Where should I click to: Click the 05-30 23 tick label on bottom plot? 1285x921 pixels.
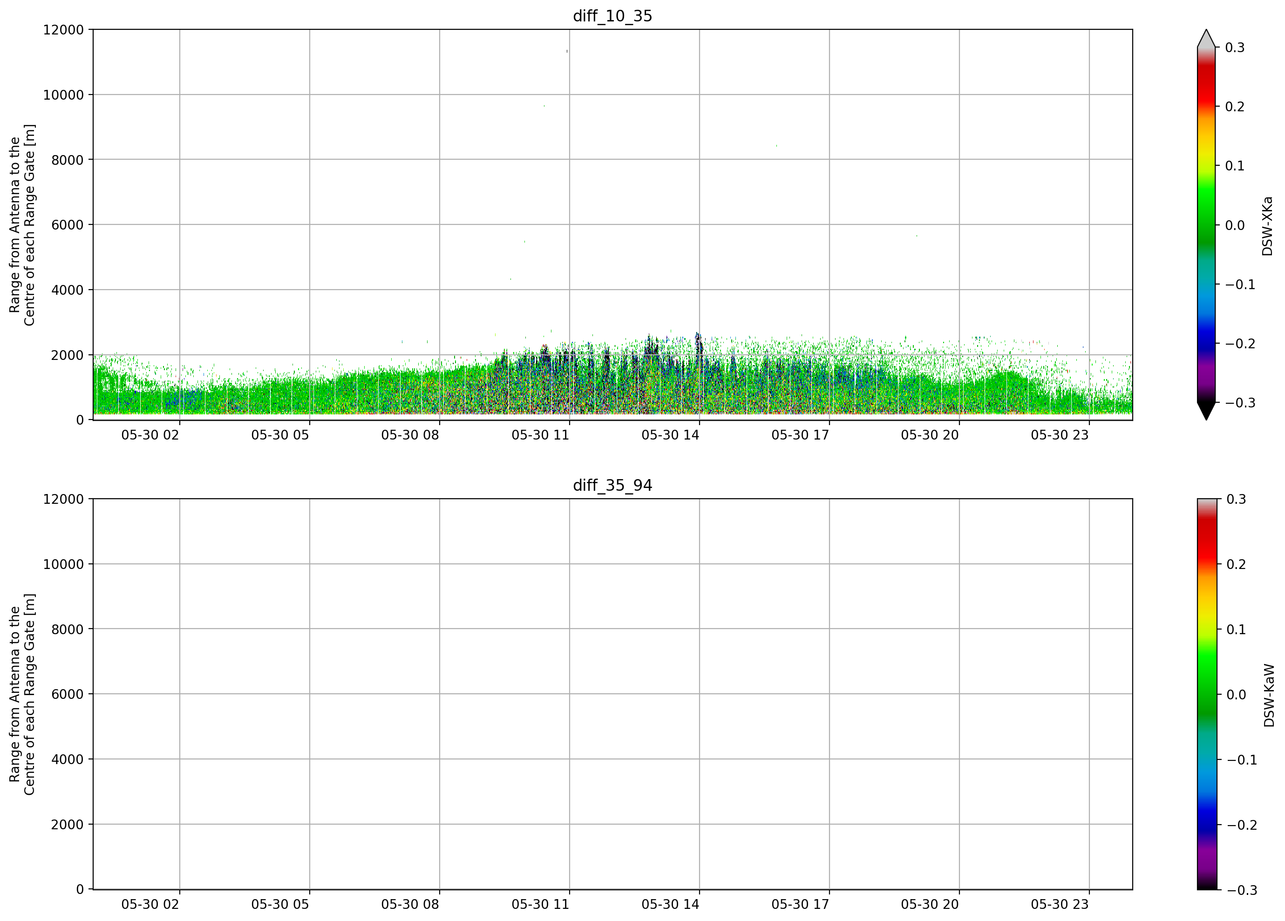(x=1060, y=904)
